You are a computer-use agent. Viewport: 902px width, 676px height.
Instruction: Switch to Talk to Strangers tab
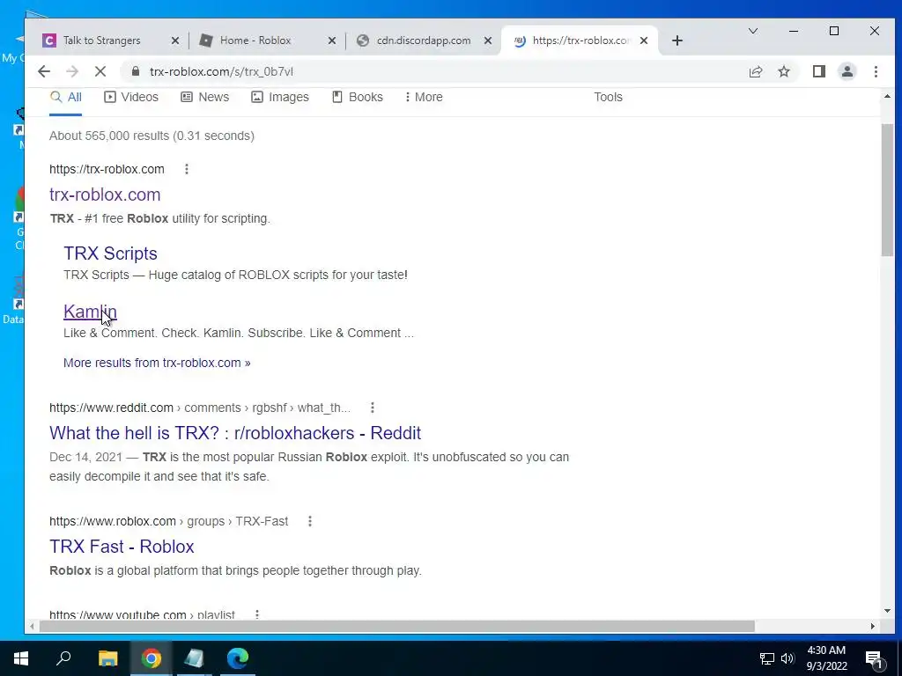coord(111,40)
